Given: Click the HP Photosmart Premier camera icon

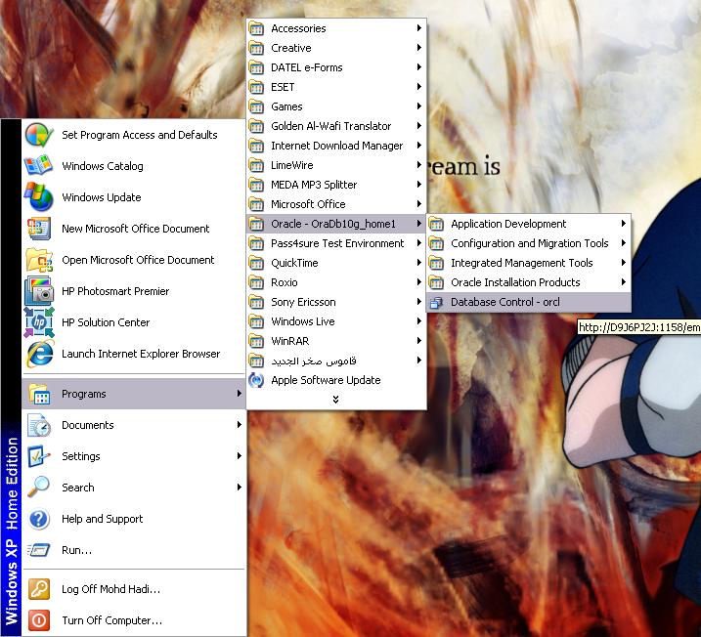Looking at the screenshot, I should pos(39,291).
